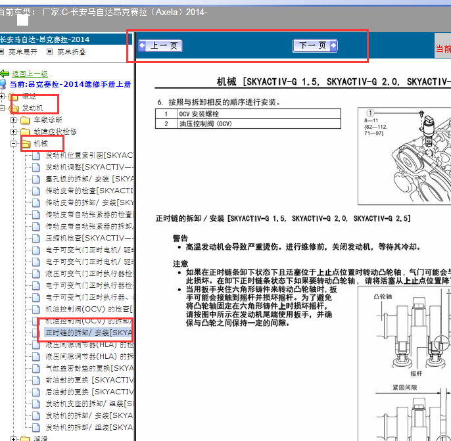Click the 菜单展开 menu expand link
Screen dimensions: 451x441
coord(23,52)
